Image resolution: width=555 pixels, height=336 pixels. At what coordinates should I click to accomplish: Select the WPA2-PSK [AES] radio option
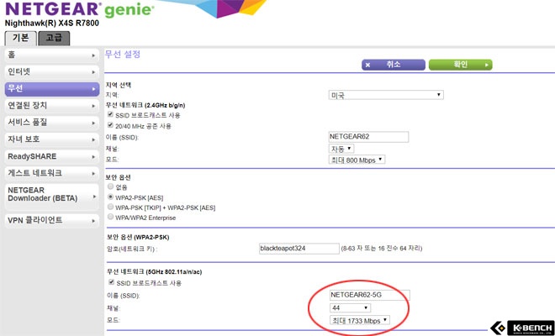[111, 197]
